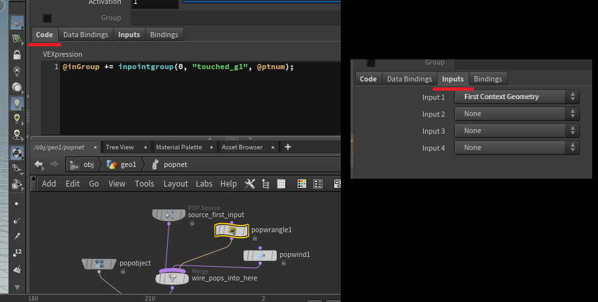
Task: Click inside the VEXpression code editor
Action: [x=200, y=98]
